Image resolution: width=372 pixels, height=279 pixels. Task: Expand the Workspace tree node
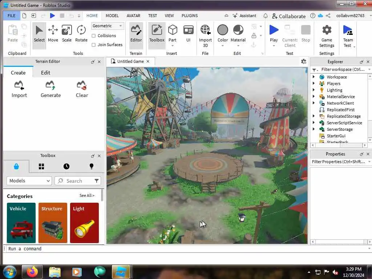314,77
